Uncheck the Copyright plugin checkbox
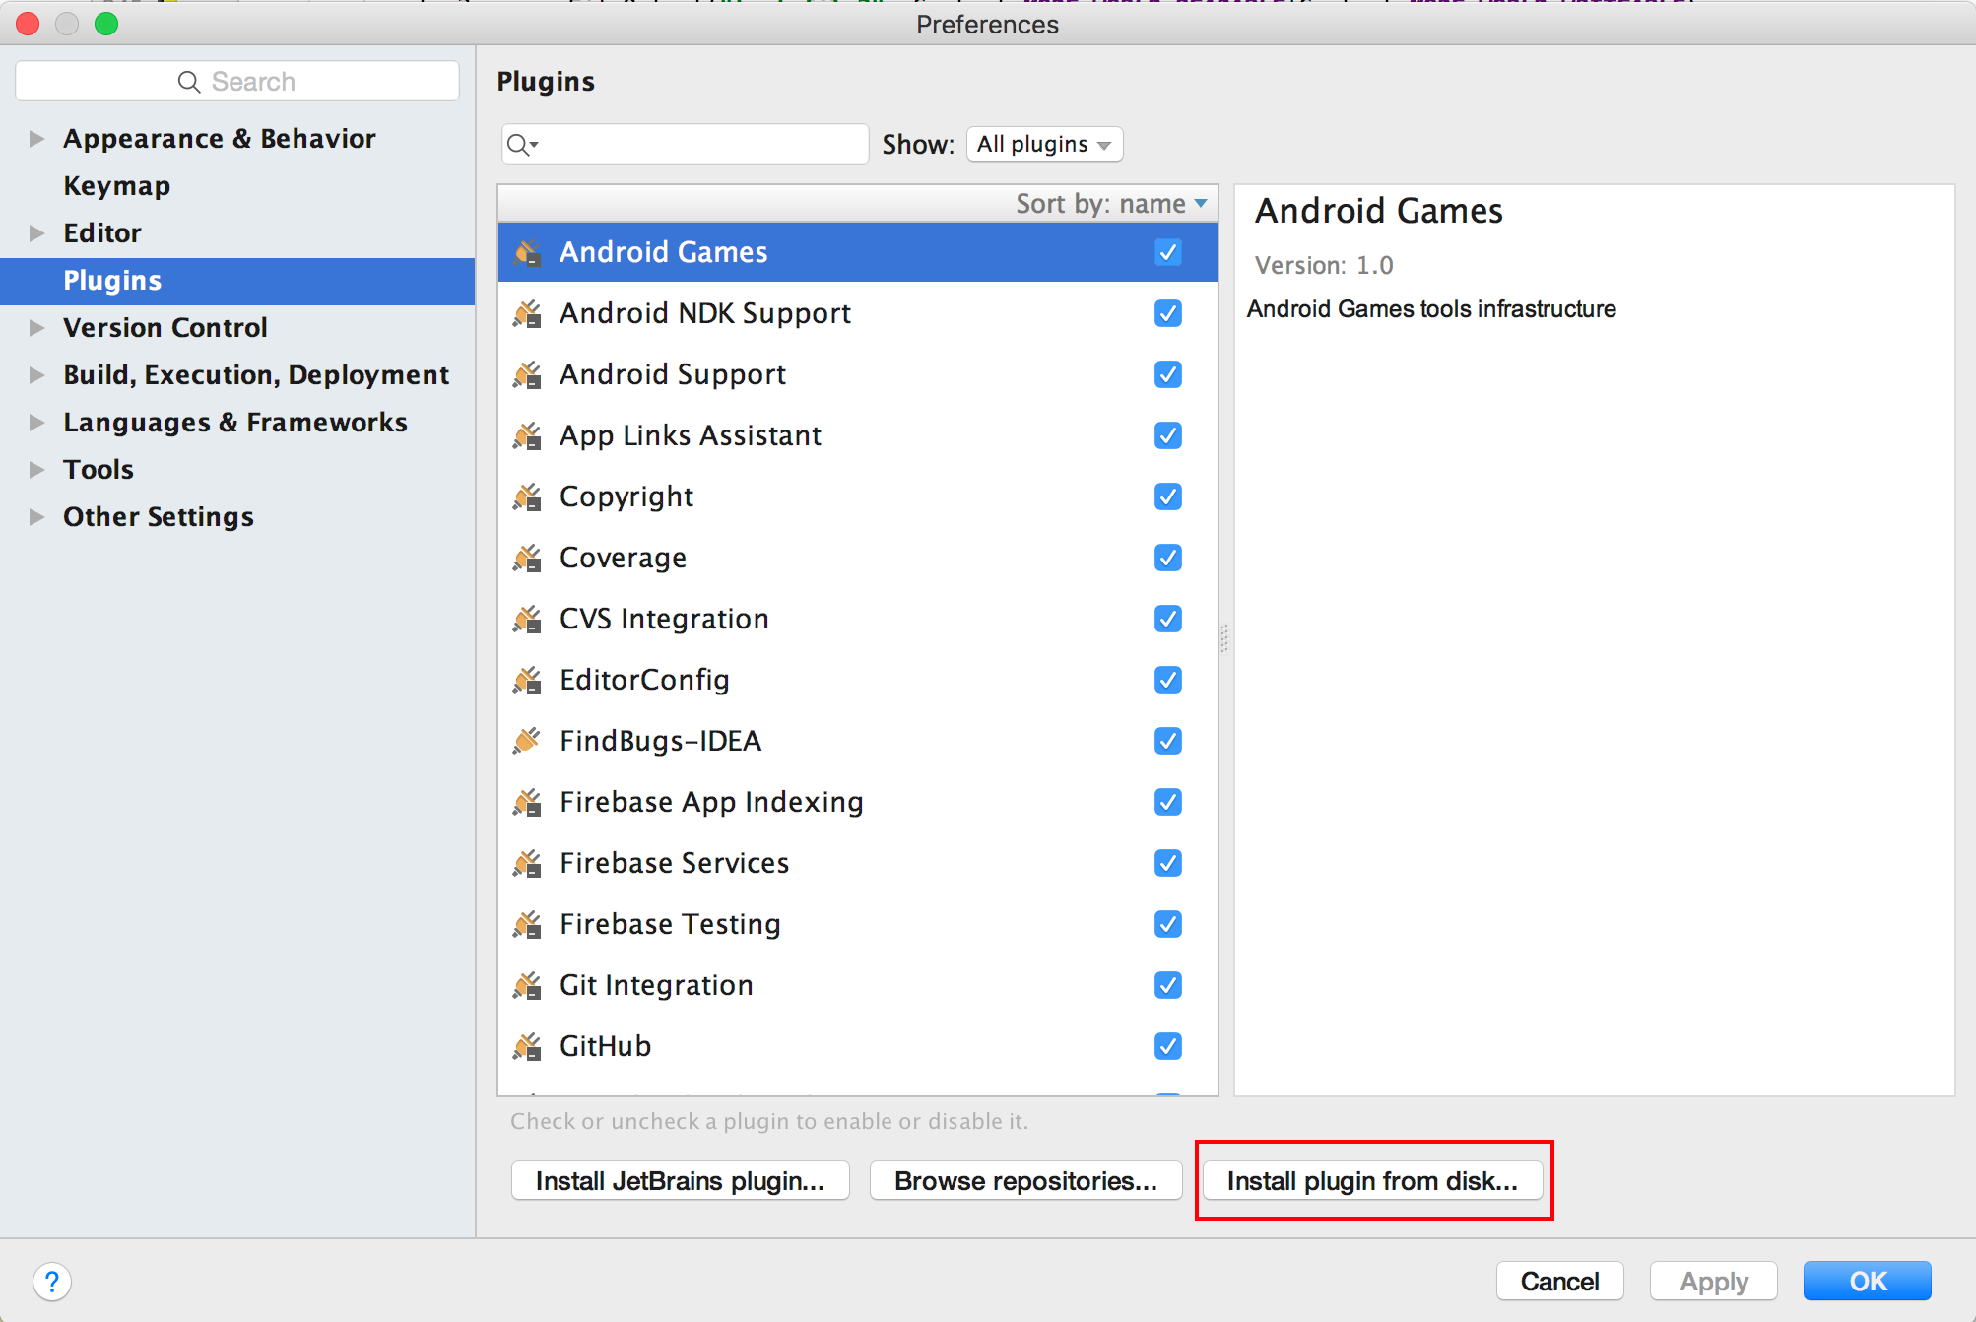This screenshot has width=1976, height=1322. point(1168,496)
